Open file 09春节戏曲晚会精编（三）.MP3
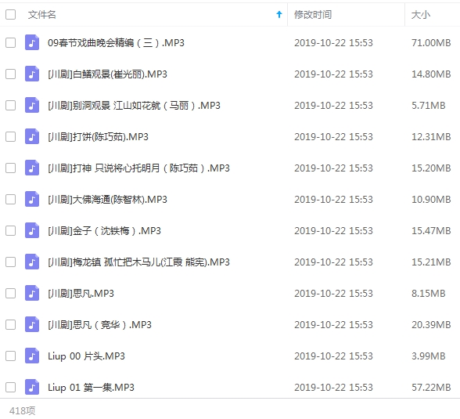Image resolution: width=460 pixels, height=419 pixels. [x=116, y=43]
